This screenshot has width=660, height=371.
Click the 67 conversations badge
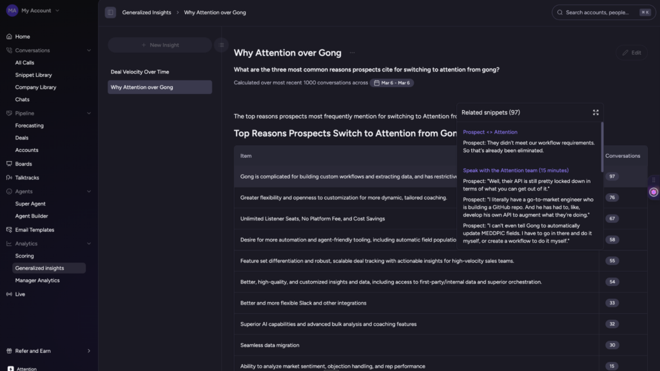tap(612, 219)
